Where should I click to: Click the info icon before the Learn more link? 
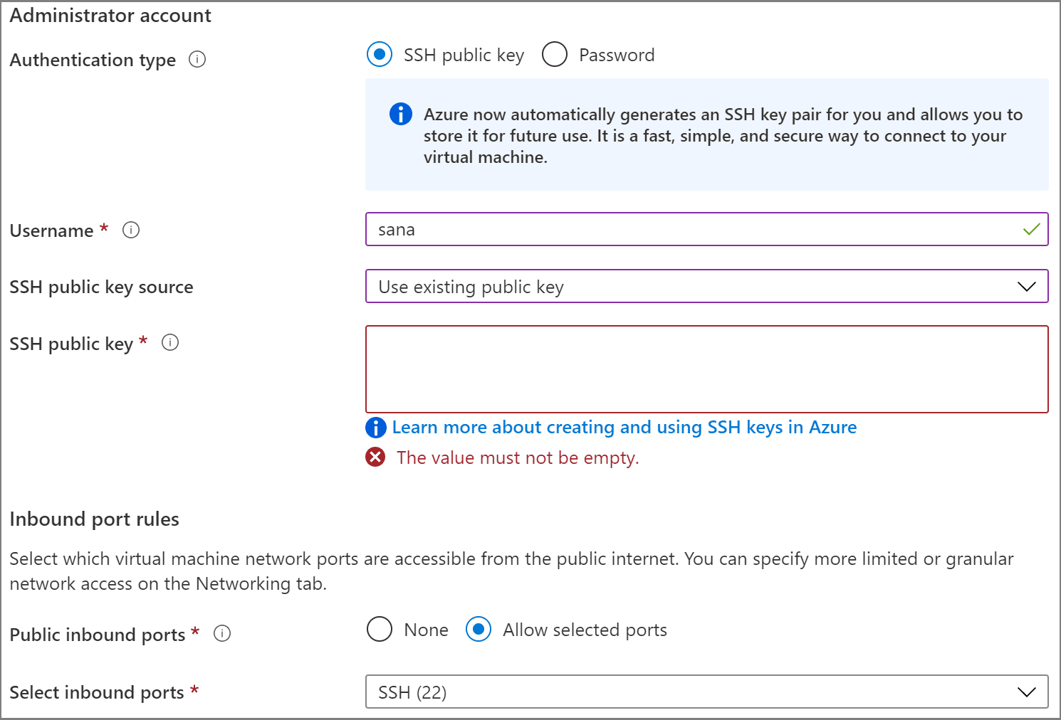(375, 428)
